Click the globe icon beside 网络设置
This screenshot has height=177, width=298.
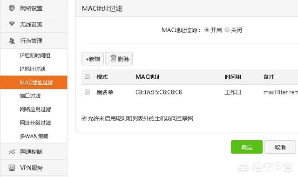click(x=12, y=8)
